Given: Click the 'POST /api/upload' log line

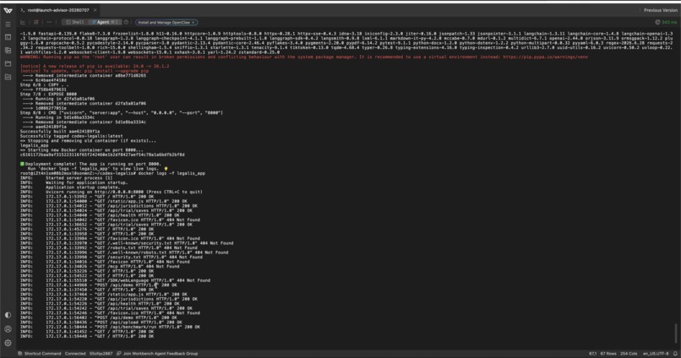Looking at the screenshot, I should 101,323.
